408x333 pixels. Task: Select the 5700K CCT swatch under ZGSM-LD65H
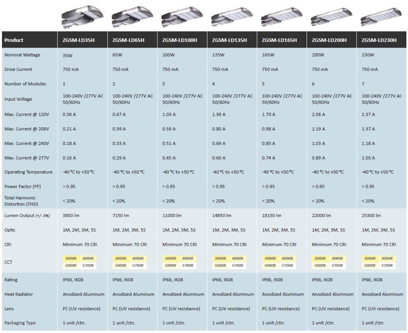138,265
